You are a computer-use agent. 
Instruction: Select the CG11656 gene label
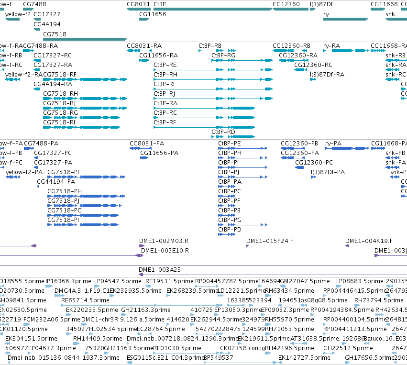tap(153, 14)
